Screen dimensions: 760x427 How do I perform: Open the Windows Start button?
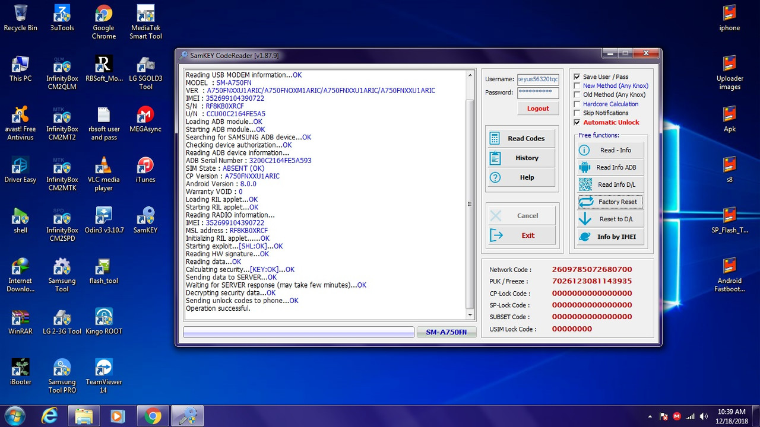click(x=14, y=416)
